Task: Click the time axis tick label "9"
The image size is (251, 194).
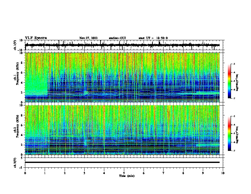Action: pyautogui.click(x=203, y=173)
